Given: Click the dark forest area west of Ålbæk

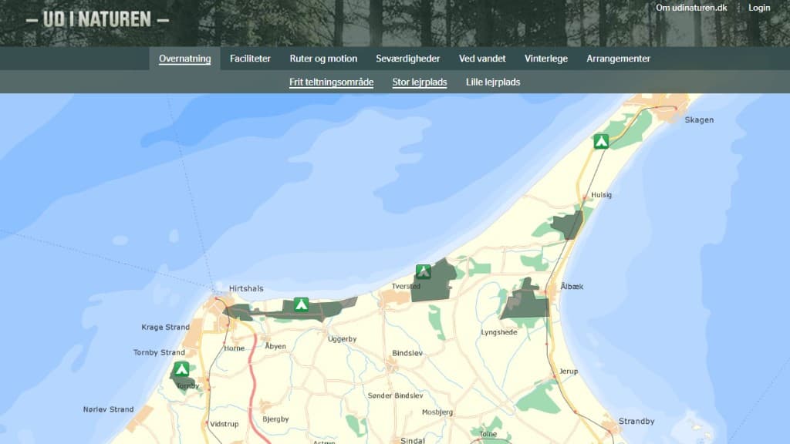Looking at the screenshot, I should (x=526, y=302).
